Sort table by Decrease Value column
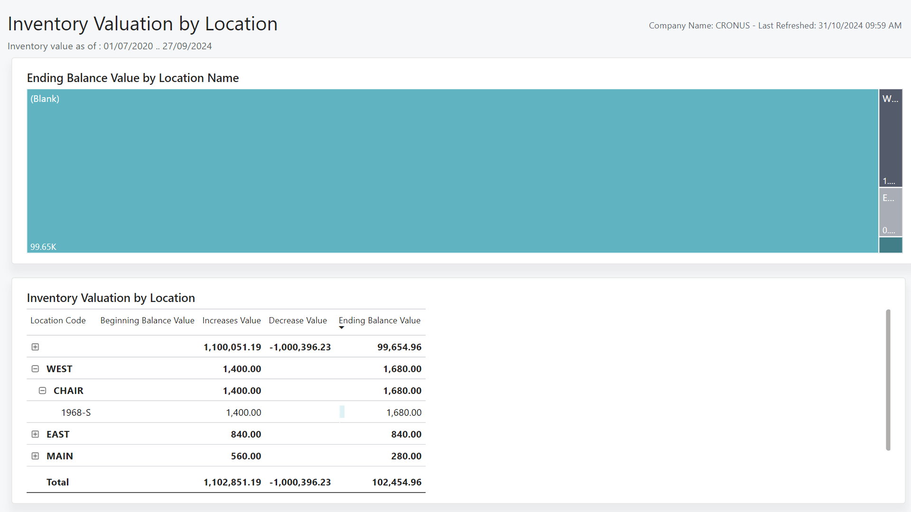The image size is (911, 512). tap(297, 320)
